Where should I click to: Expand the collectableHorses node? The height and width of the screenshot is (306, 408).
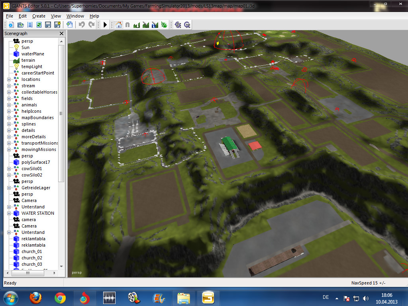(x=9, y=92)
